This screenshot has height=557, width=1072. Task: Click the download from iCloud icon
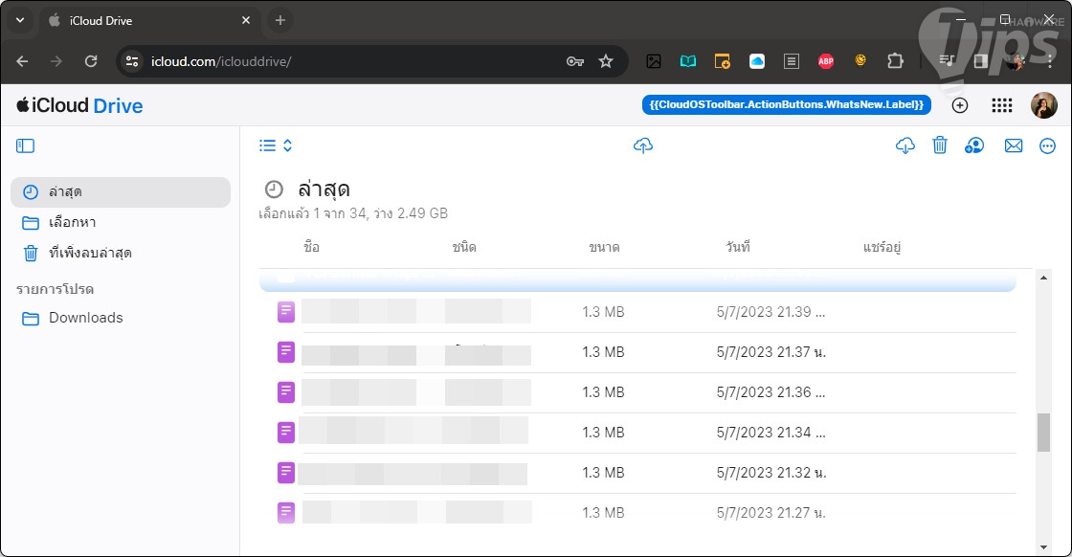pyautogui.click(x=904, y=145)
